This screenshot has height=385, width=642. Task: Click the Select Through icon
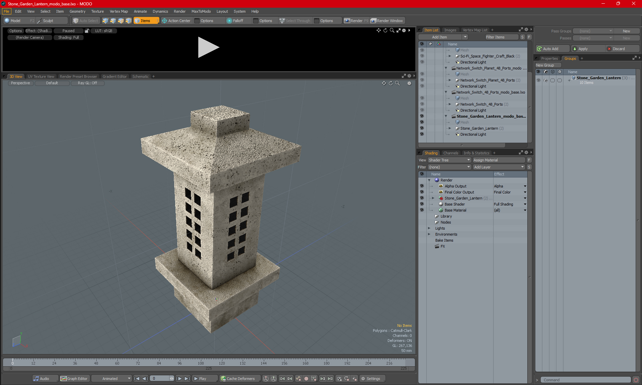point(282,21)
